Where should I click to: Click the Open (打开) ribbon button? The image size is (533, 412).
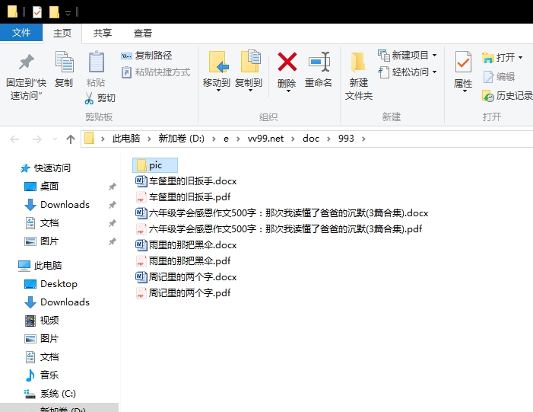499,58
